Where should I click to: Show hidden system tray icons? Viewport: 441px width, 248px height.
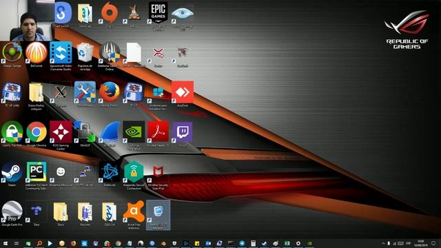click(383, 243)
